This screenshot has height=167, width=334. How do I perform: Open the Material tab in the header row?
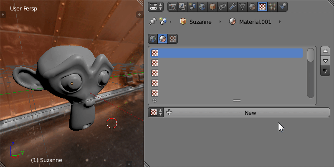pyautogui.click(x=253, y=7)
